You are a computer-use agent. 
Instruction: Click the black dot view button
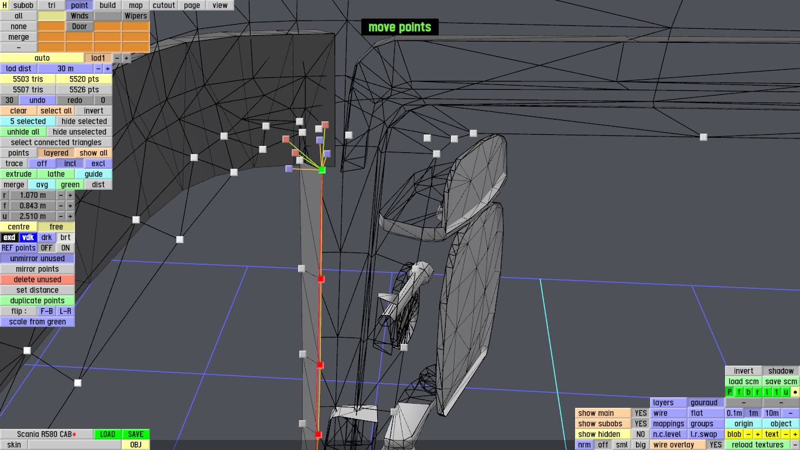coord(795,392)
